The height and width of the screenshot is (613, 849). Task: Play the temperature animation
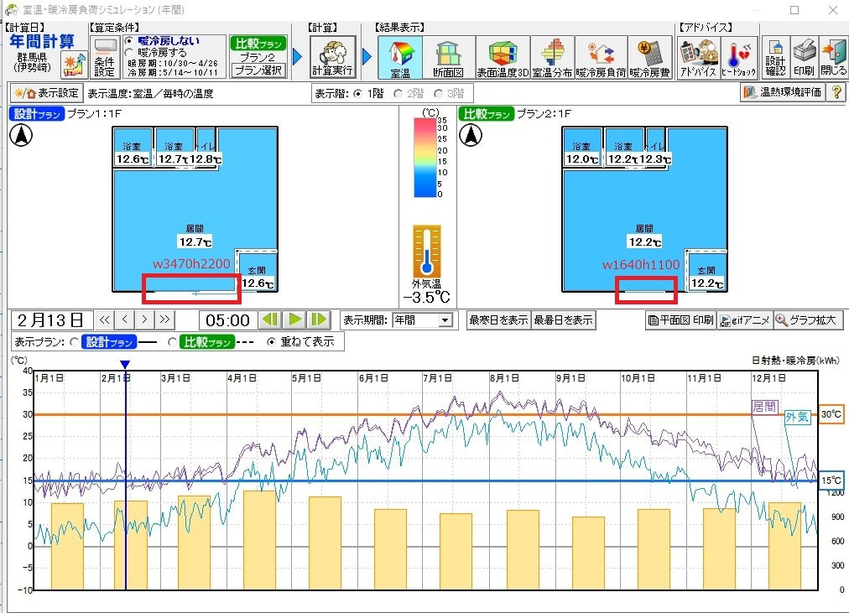coord(295,319)
